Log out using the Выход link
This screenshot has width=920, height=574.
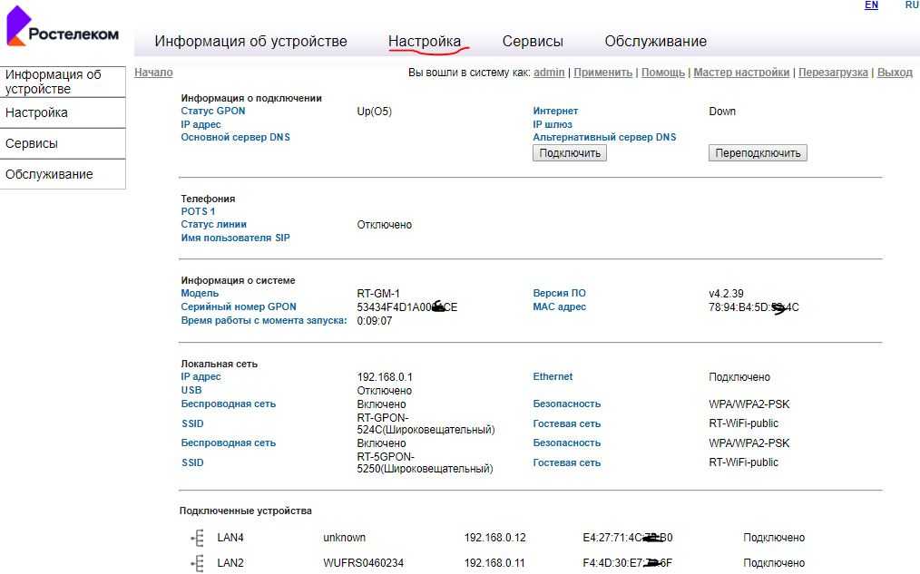(x=895, y=73)
